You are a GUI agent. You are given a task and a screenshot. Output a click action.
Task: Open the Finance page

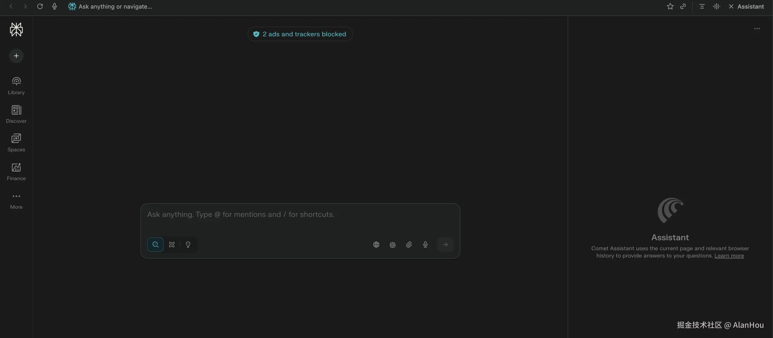pyautogui.click(x=16, y=172)
